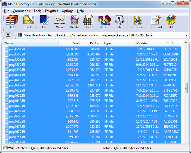Image resolution: width=191 pixels, height=153 pixels.
Task: Click the SFX toolbar icon
Action: [171, 22]
